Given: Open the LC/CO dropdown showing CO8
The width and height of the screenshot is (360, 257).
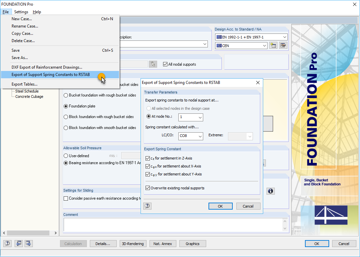Looking at the screenshot, I should (191, 136).
